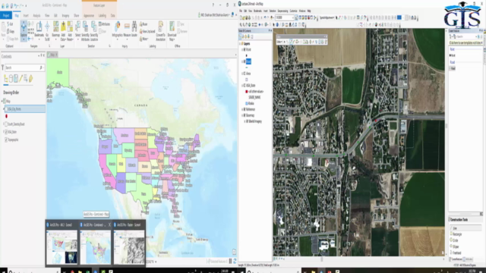The image size is (486, 273).
Task: Click the Pause drawing button in status bar
Action: (x=230, y=261)
